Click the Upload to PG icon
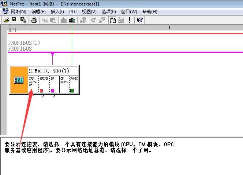Screen dimensions: 243x175 [x=72, y=20]
